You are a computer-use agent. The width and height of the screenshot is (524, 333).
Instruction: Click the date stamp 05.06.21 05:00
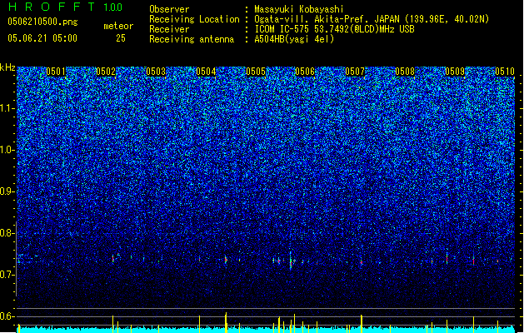coord(42,38)
